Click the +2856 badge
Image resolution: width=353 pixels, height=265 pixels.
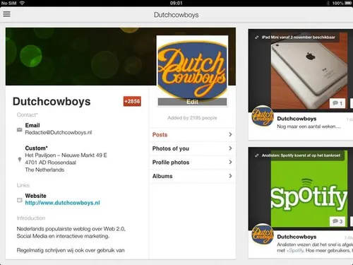click(132, 101)
